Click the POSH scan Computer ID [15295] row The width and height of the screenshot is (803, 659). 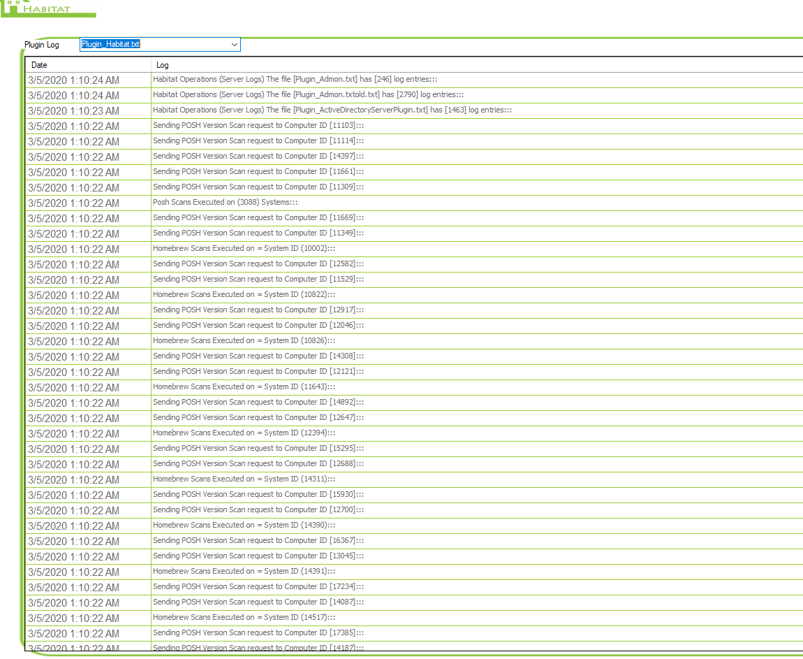258,449
